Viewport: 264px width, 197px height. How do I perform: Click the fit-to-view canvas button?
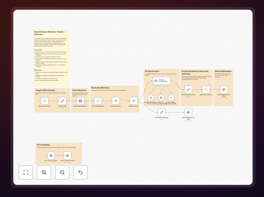(26, 172)
